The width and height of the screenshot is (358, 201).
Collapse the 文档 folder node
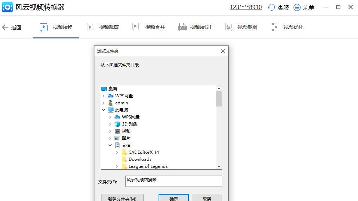pos(110,145)
